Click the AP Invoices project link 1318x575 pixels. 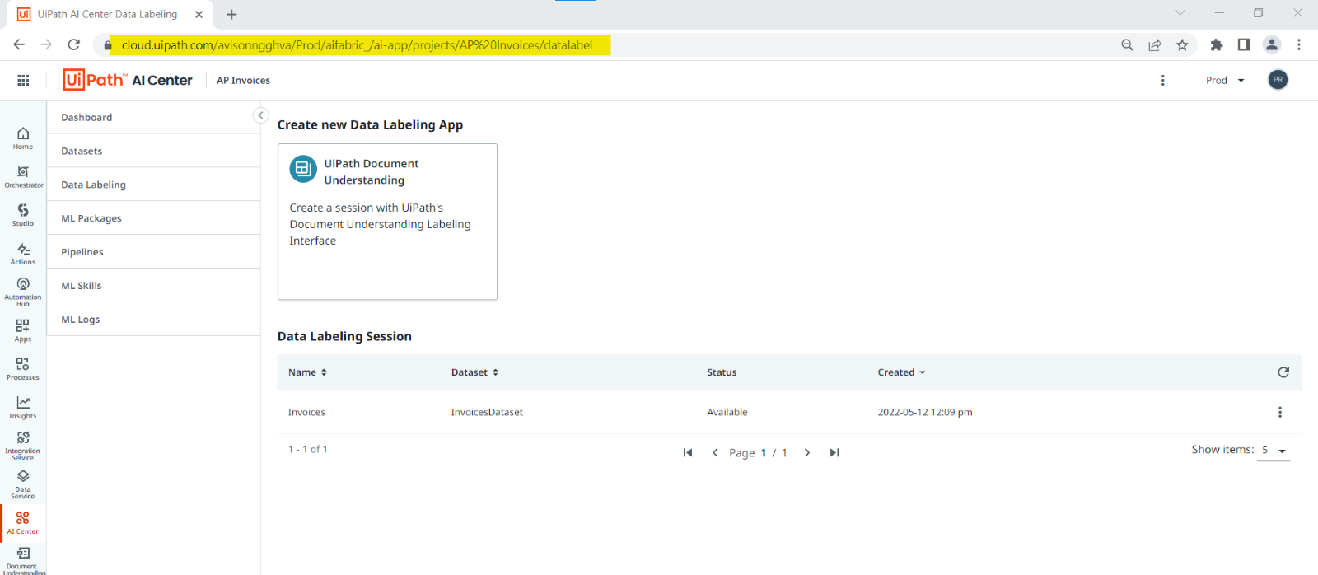[243, 80]
